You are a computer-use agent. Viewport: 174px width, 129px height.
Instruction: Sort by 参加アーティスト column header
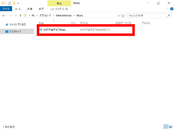[124, 23]
